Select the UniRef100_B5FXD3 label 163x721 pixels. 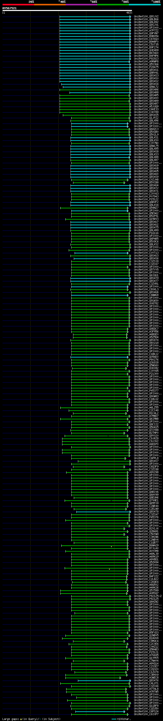coord(146,633)
